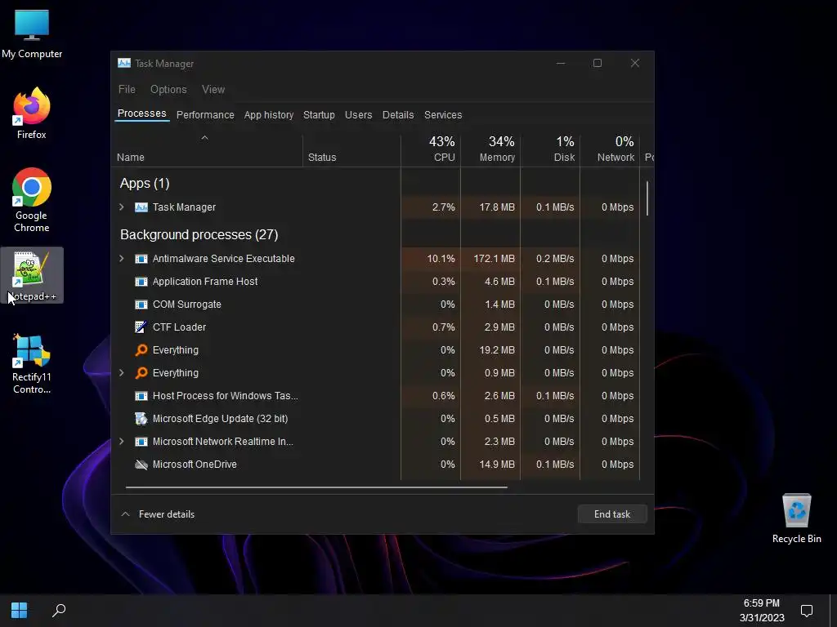Open the Options menu
The image size is (837, 627).
point(168,90)
